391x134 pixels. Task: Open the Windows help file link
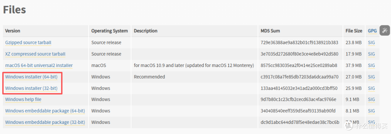click(x=23, y=99)
